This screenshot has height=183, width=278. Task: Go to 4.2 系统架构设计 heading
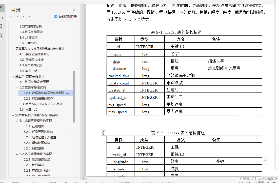(31, 60)
